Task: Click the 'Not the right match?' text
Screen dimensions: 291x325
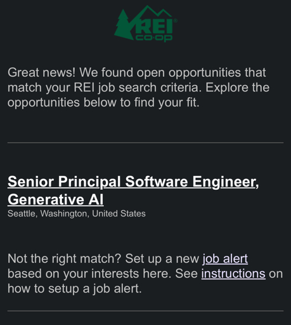Action: (64, 258)
